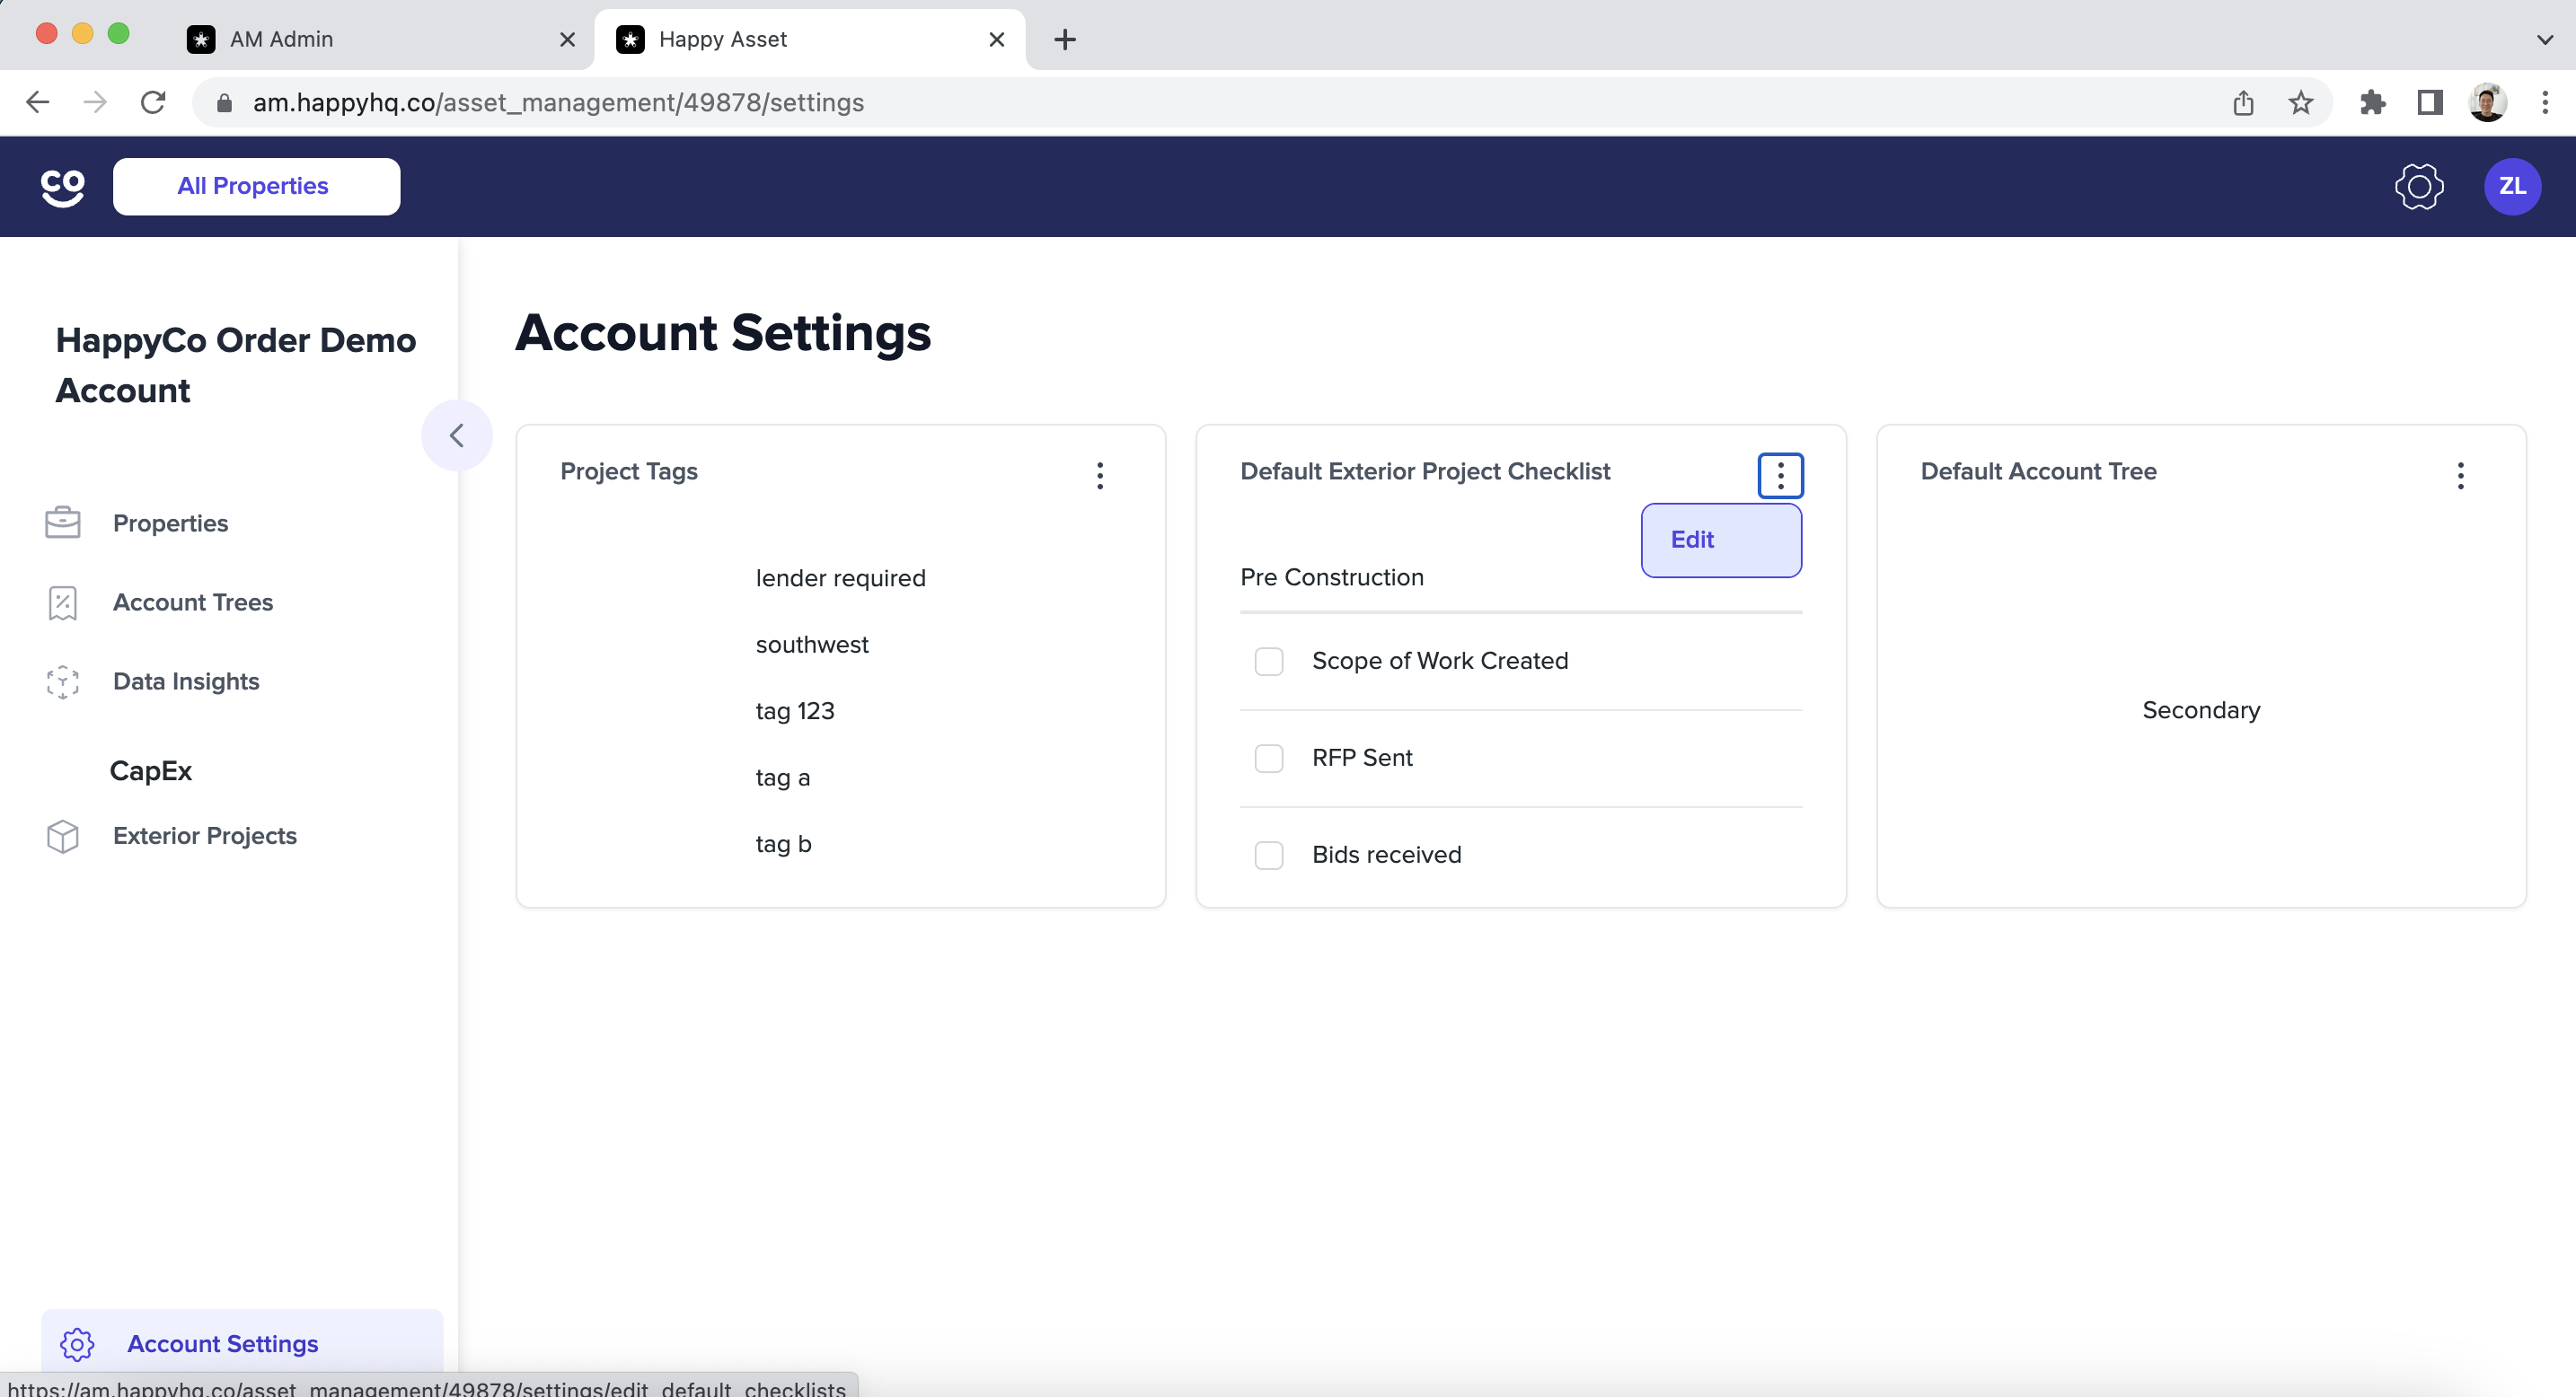Viewport: 2576px width, 1397px height.
Task: Click the southwest tag
Action: (x=812, y=645)
